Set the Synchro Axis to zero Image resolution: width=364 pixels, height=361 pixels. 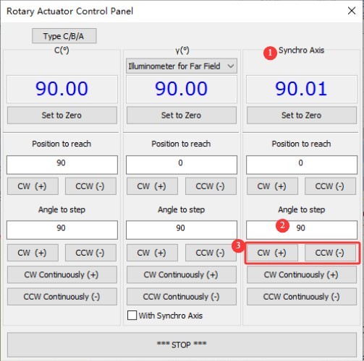click(302, 116)
